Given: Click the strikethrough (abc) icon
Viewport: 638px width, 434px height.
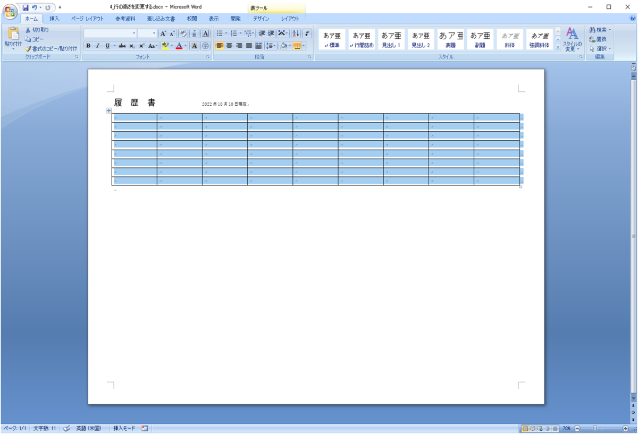Looking at the screenshot, I should coord(122,46).
